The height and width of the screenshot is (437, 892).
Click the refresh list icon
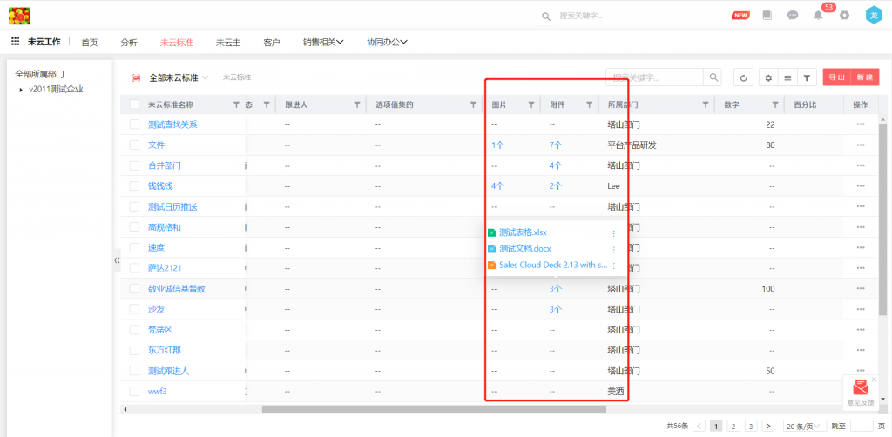[743, 78]
